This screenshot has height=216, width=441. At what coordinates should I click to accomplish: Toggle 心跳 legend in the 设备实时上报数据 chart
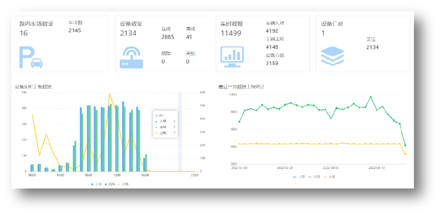pyautogui.click(x=124, y=184)
